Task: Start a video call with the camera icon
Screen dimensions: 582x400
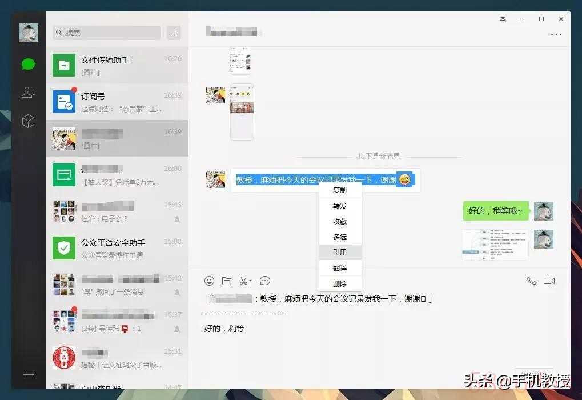Action: point(549,281)
